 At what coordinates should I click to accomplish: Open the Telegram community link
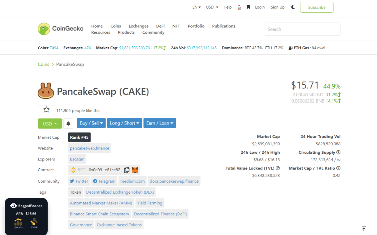tap(104, 181)
